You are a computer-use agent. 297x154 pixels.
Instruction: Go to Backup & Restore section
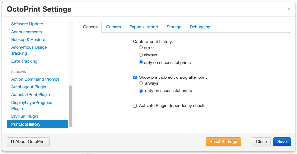pos(28,40)
